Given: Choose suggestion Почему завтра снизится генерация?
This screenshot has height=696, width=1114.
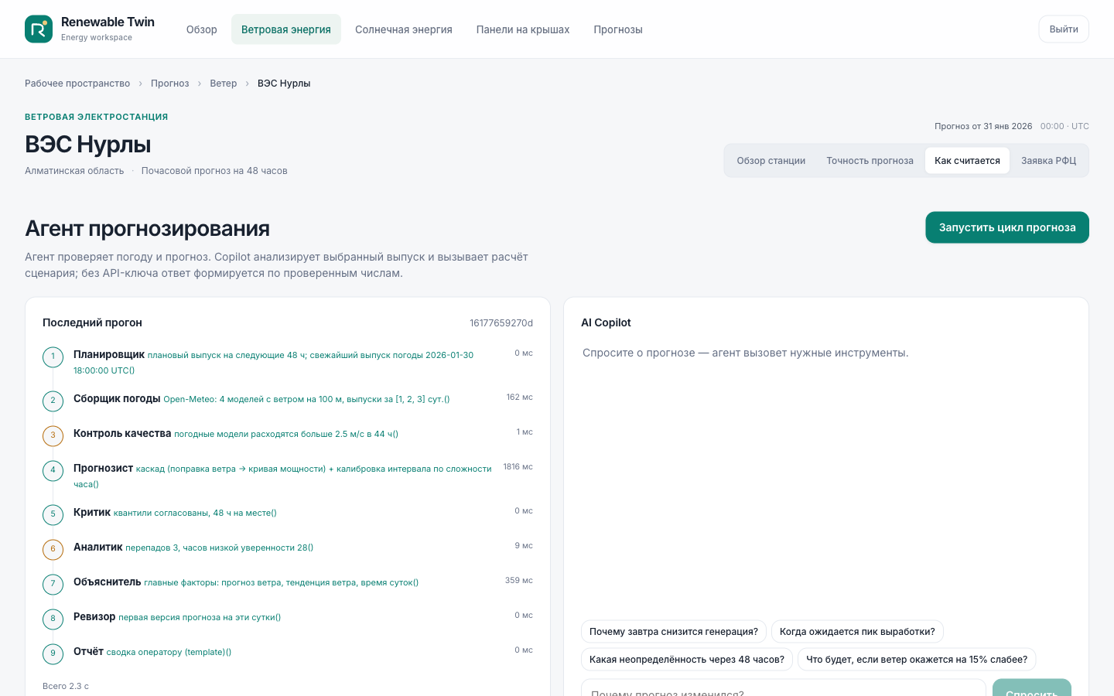Looking at the screenshot, I should click(x=674, y=632).
